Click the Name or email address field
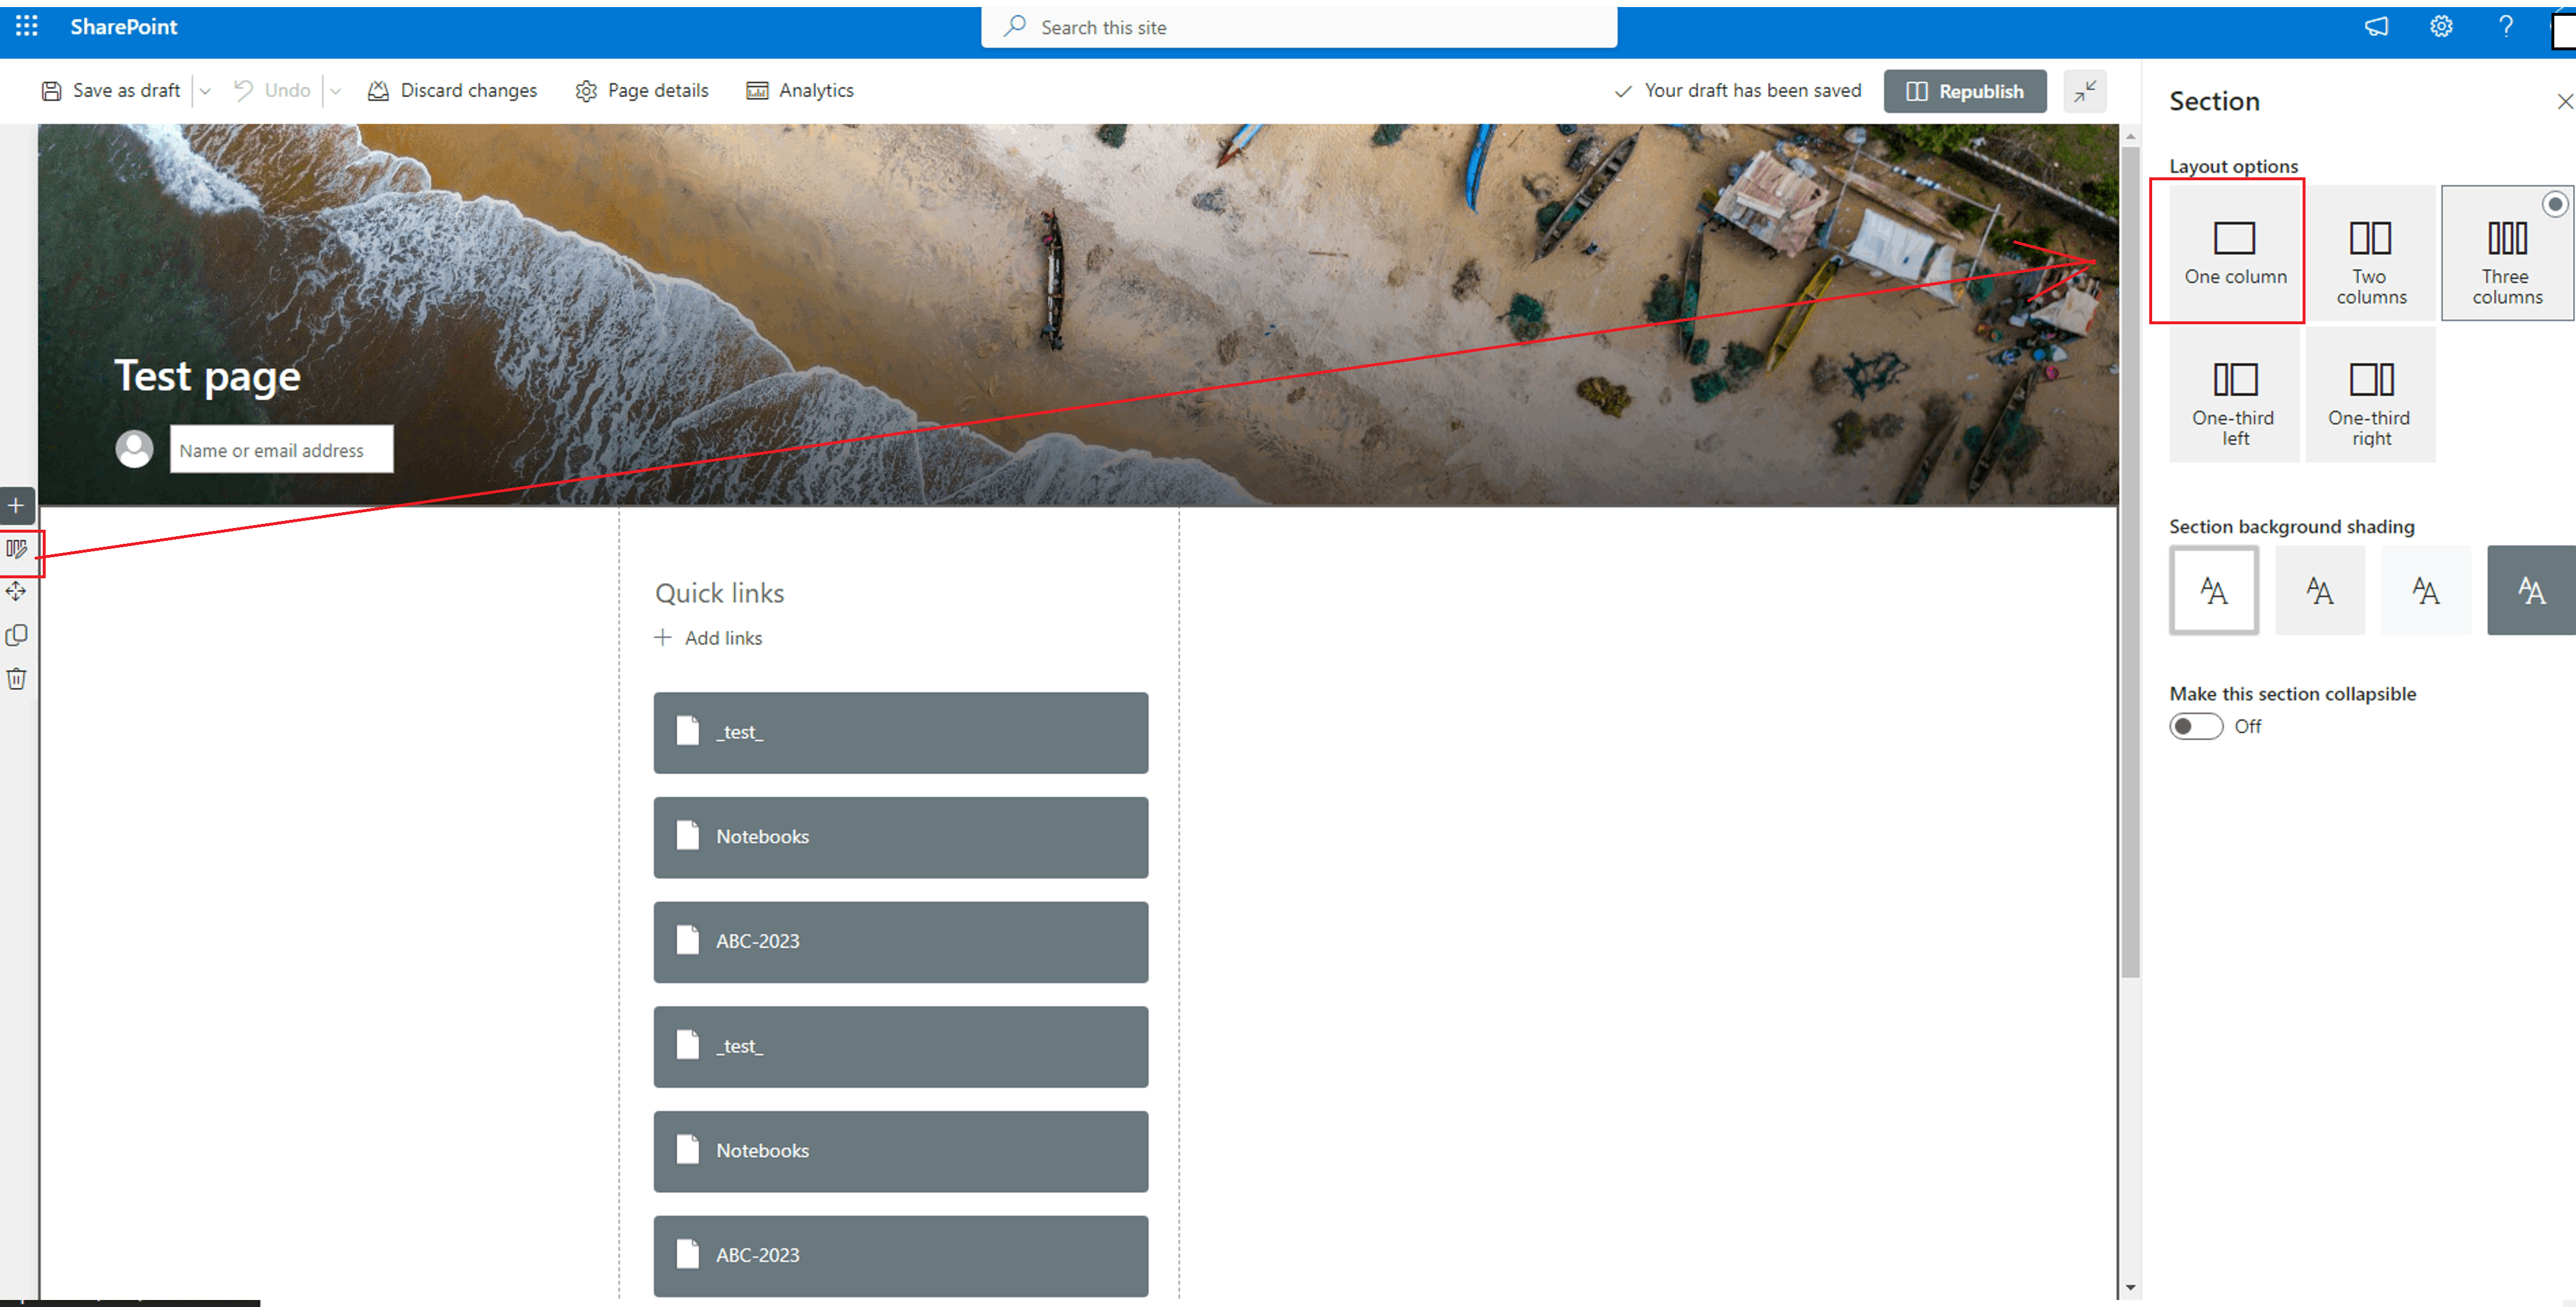 [x=281, y=450]
